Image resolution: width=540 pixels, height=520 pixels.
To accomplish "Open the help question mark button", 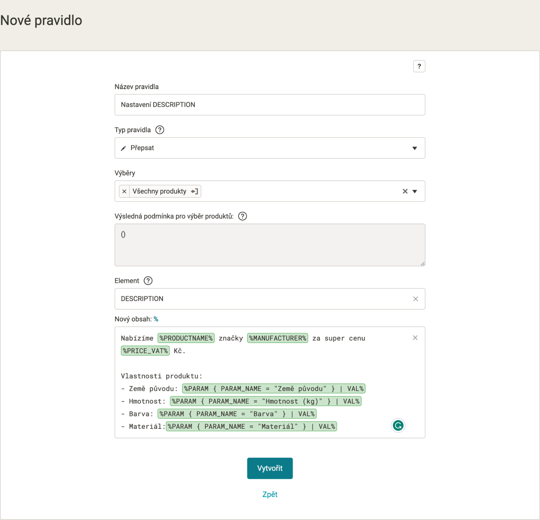I will pyautogui.click(x=419, y=66).
